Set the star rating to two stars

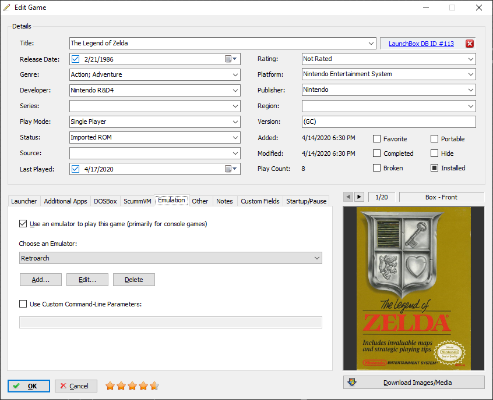[121, 385]
